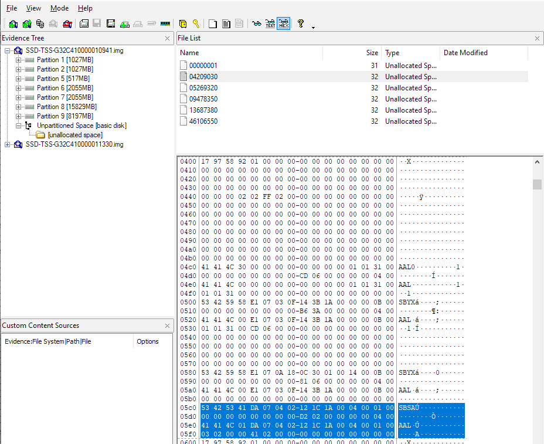Viewport: 544px width, 444px height.
Task: Click the glasses auto-preview mode icon
Action: pyautogui.click(x=256, y=24)
